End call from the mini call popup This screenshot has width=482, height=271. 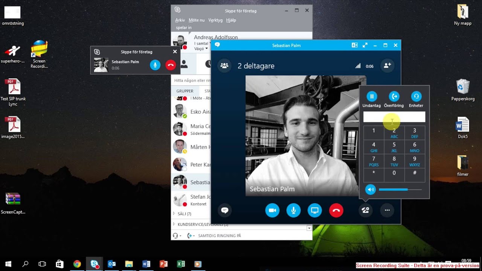tap(171, 65)
